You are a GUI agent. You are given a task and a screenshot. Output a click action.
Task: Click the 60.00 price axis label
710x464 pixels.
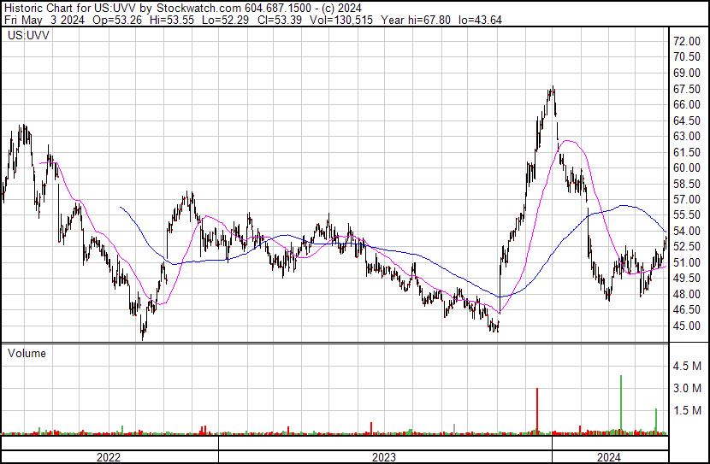click(x=687, y=167)
